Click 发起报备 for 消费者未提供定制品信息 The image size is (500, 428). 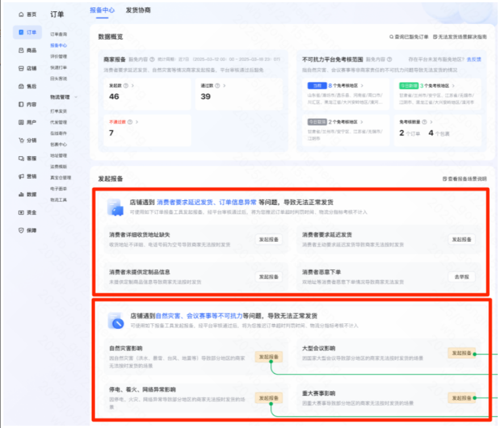point(269,277)
